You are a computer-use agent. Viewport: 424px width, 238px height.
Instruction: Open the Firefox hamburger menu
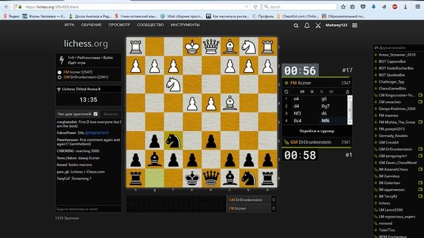click(x=418, y=7)
